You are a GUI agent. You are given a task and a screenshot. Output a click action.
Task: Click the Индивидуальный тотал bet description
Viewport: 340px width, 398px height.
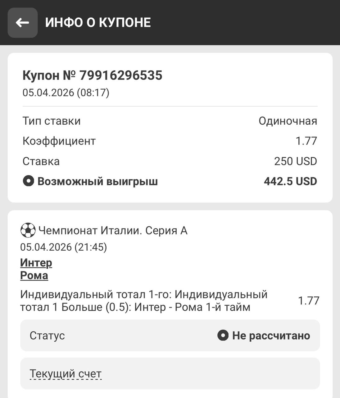point(143,301)
